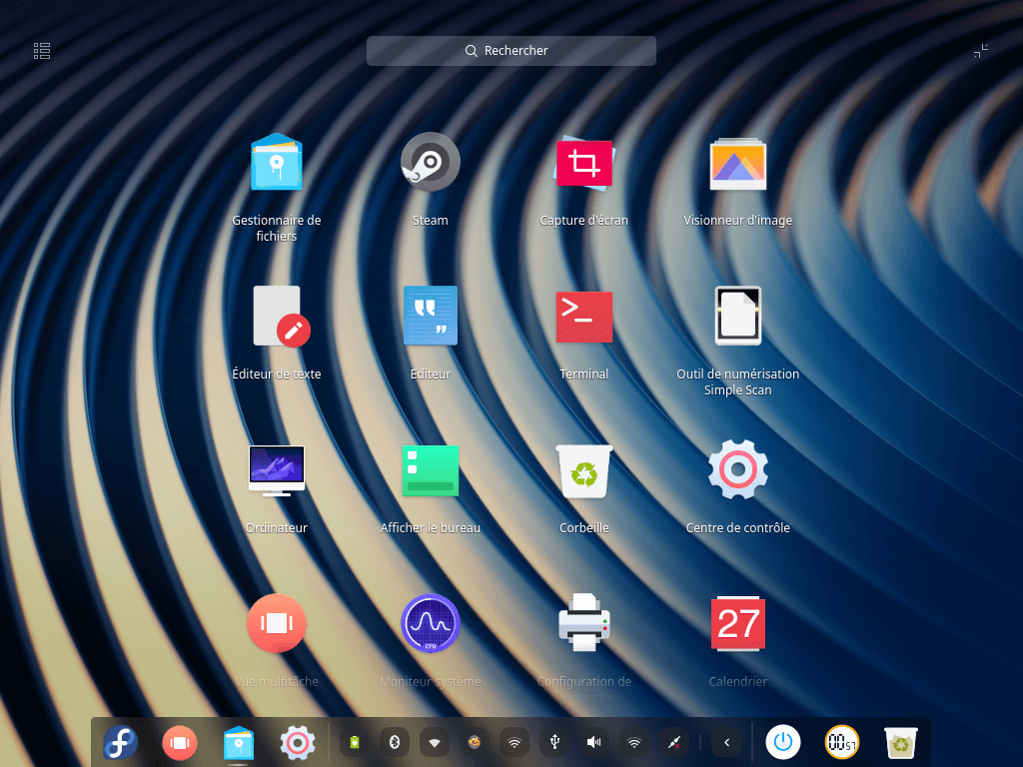1023x767 pixels.
Task: Click the disconnected plug tray icon
Action: [x=674, y=742]
